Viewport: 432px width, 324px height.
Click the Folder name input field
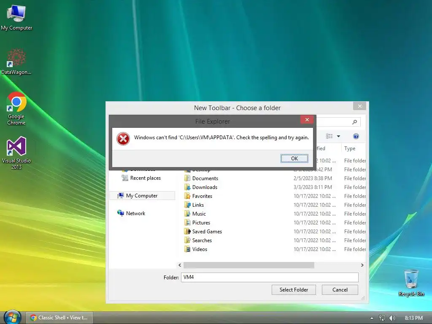click(270, 277)
